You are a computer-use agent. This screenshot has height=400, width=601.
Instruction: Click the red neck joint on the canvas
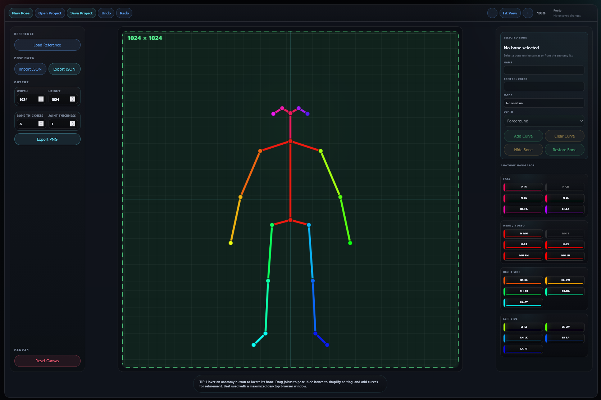(291, 141)
